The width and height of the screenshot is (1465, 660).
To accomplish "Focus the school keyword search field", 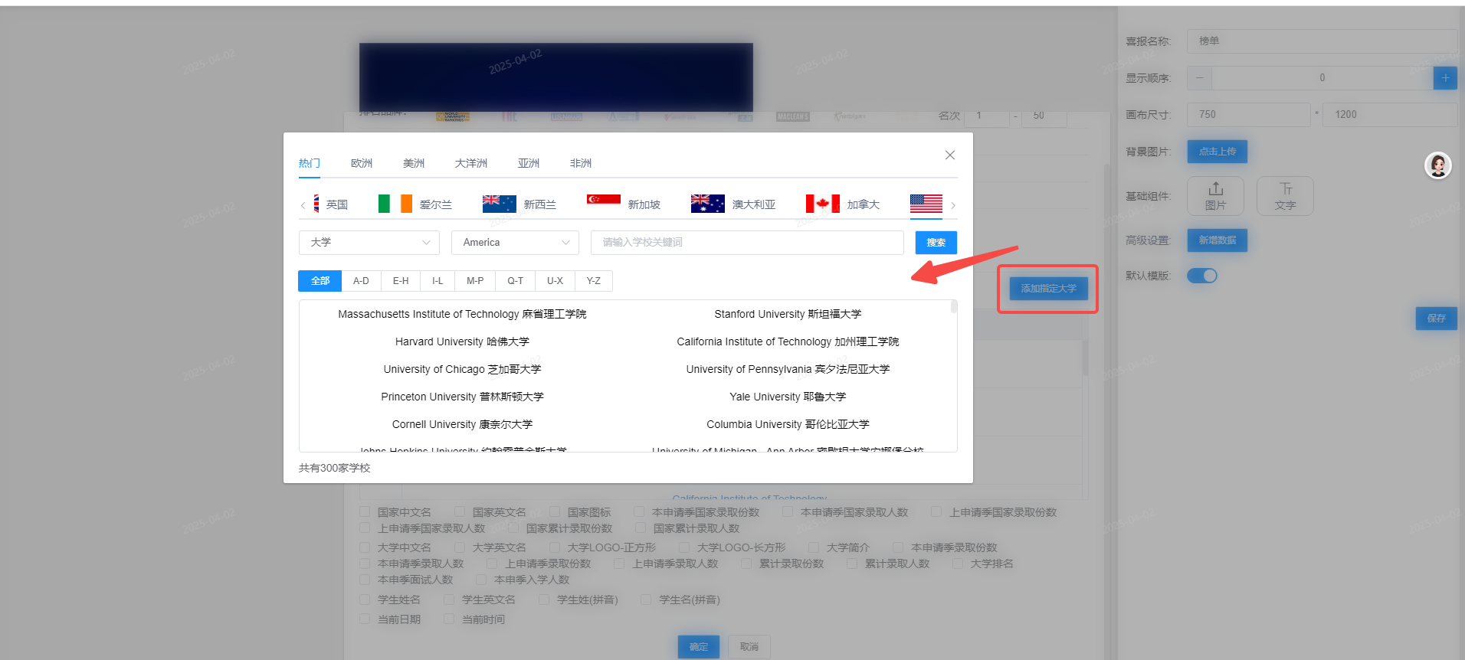I will pyautogui.click(x=747, y=242).
